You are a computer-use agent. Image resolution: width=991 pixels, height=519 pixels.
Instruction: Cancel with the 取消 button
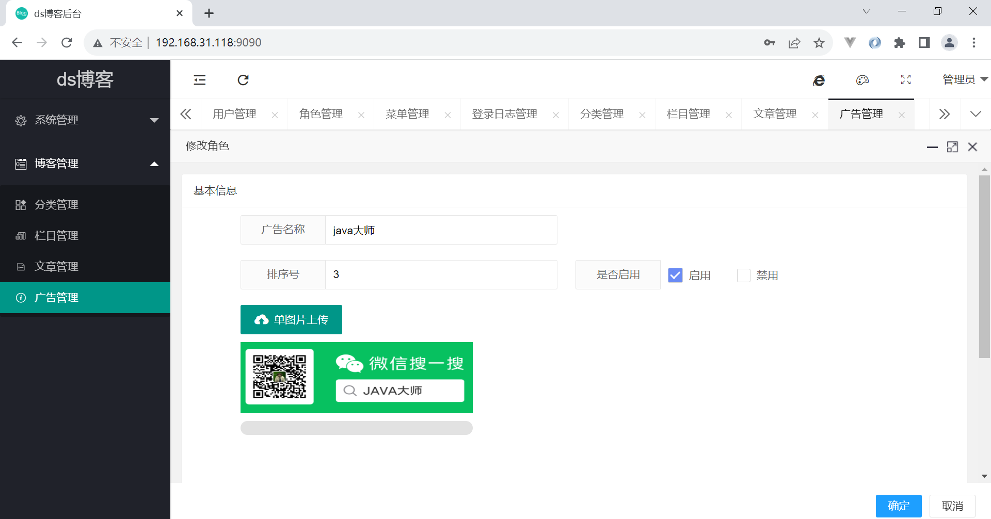[x=952, y=506]
